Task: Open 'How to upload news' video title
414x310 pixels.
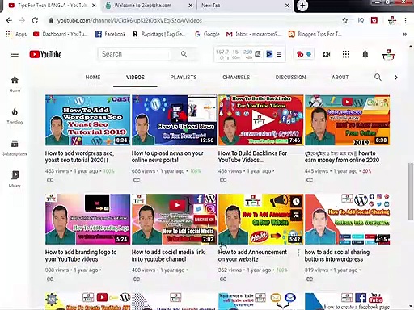Action: [x=167, y=157]
